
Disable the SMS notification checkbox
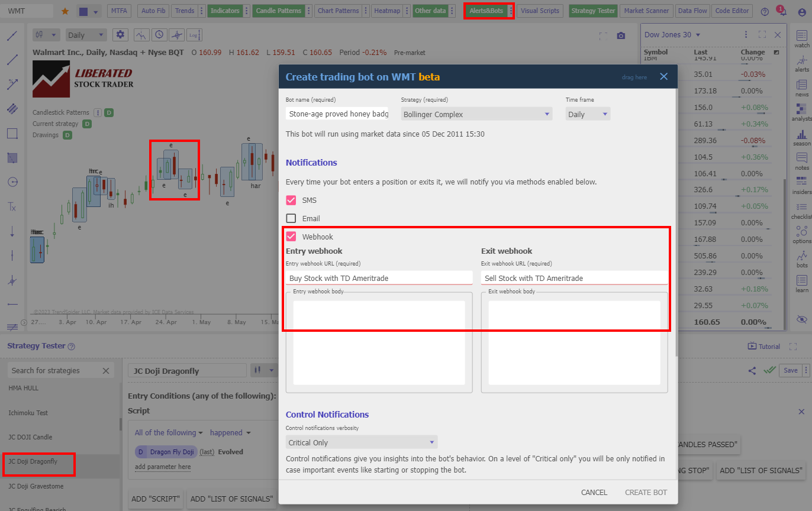tap(291, 200)
